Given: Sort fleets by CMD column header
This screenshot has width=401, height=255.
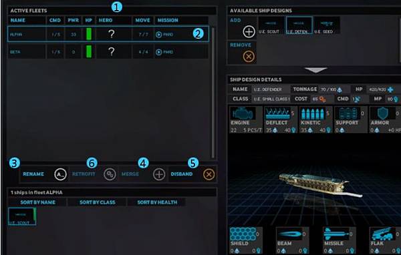Looking at the screenshot, I should pyautogui.click(x=55, y=20).
